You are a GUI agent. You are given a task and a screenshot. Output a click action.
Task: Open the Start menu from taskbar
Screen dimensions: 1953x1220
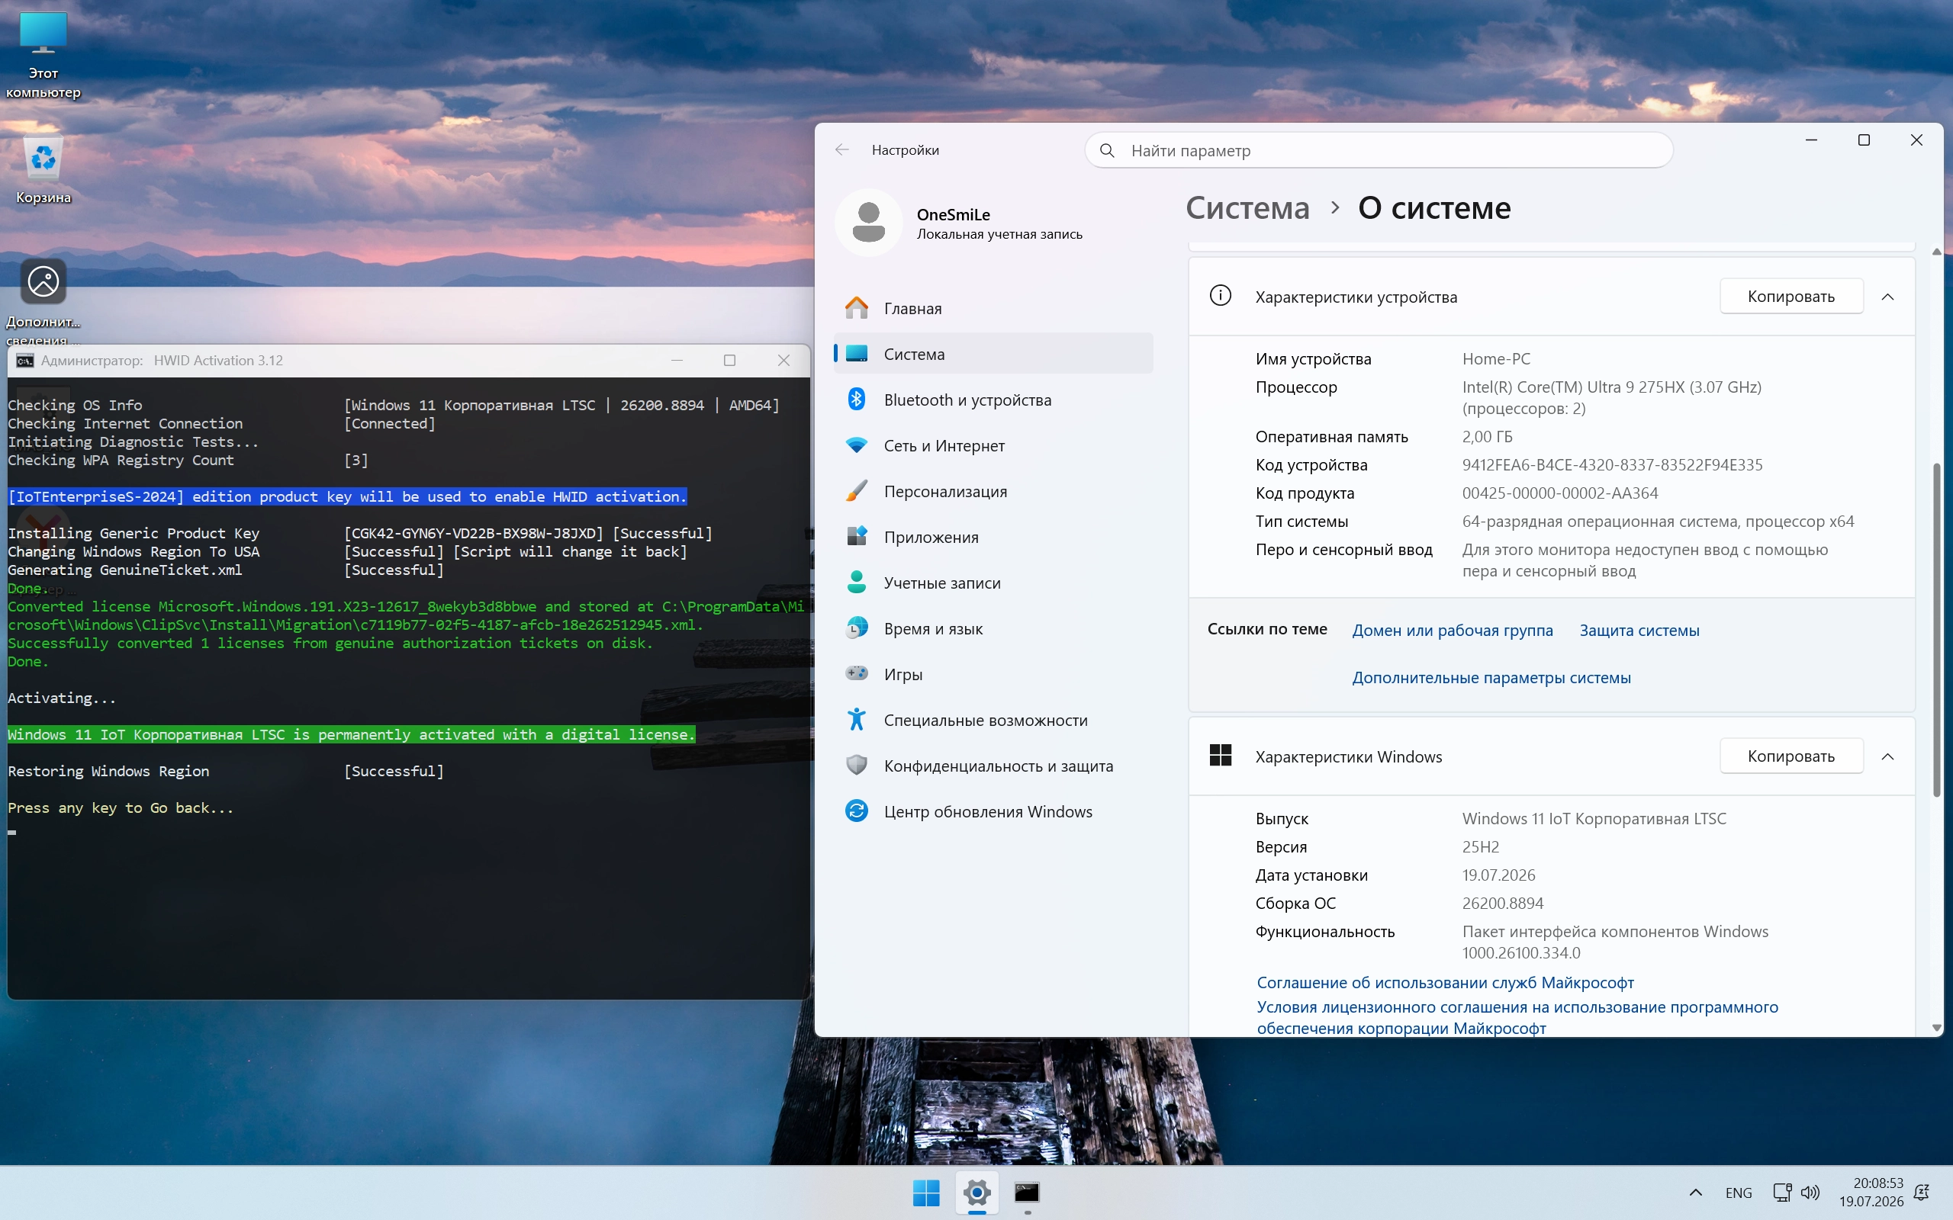(925, 1193)
